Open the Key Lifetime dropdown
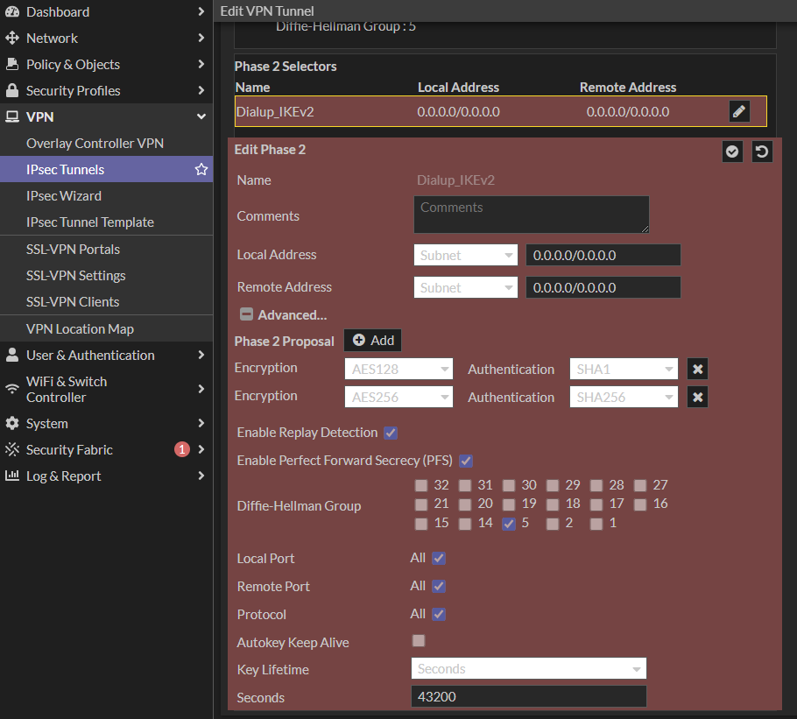 528,669
